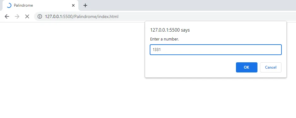The image size is (296, 118).
Task: Select the Palindrome tab title
Action: point(23,5)
